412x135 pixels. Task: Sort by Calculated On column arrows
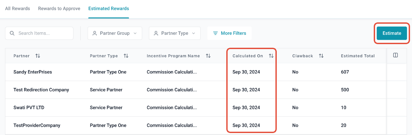point(271,56)
